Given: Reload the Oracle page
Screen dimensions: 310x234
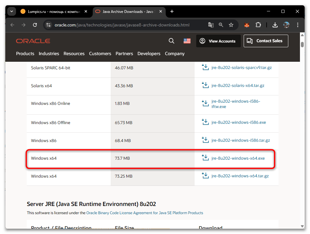Looking at the screenshot, I should [x=35, y=25].
